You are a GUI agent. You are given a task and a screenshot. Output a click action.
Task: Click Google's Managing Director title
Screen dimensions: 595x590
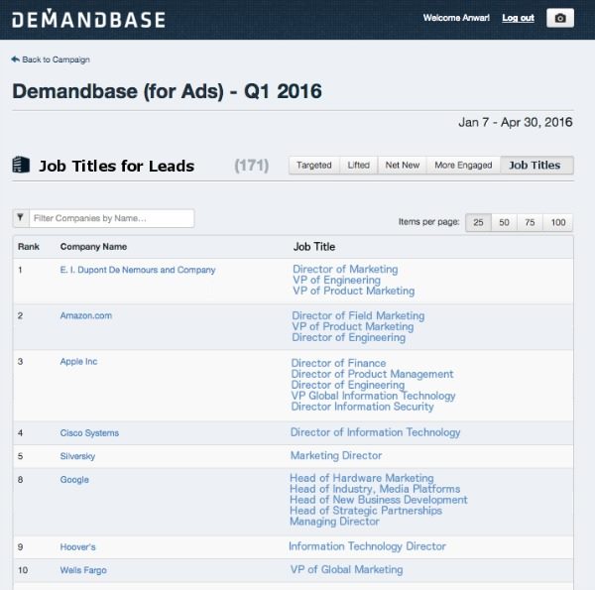point(334,522)
